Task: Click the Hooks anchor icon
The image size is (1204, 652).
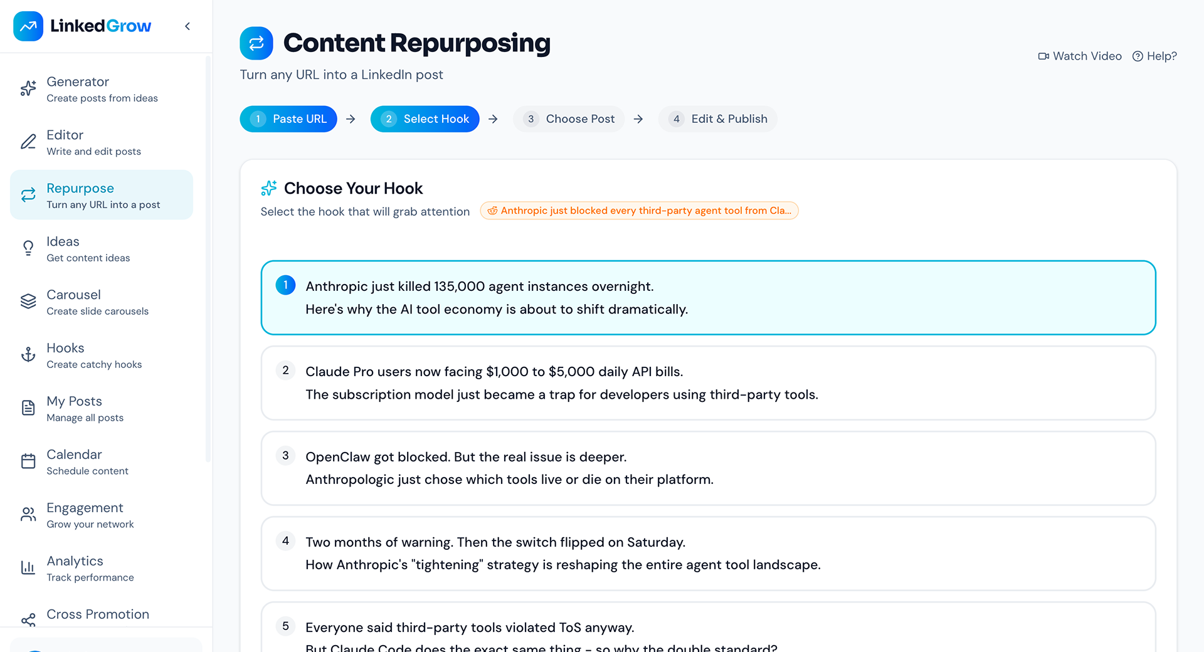Action: [x=28, y=355]
